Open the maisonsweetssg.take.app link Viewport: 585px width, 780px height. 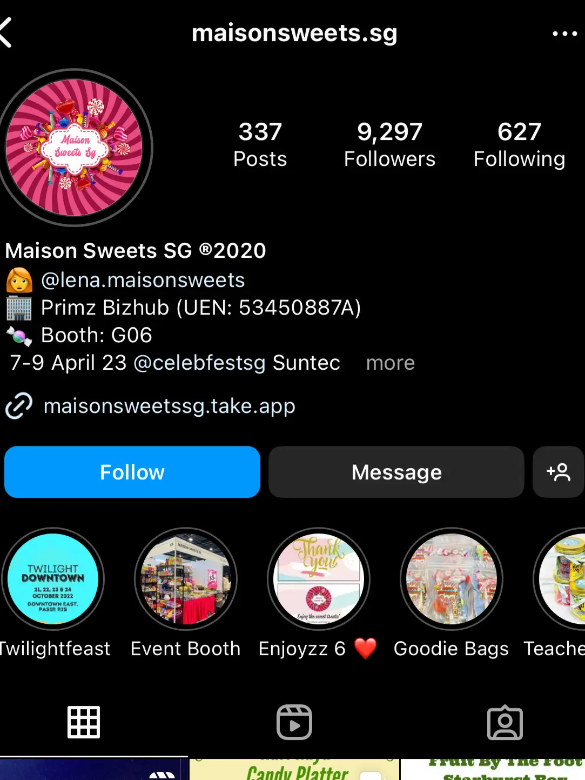pos(170,406)
